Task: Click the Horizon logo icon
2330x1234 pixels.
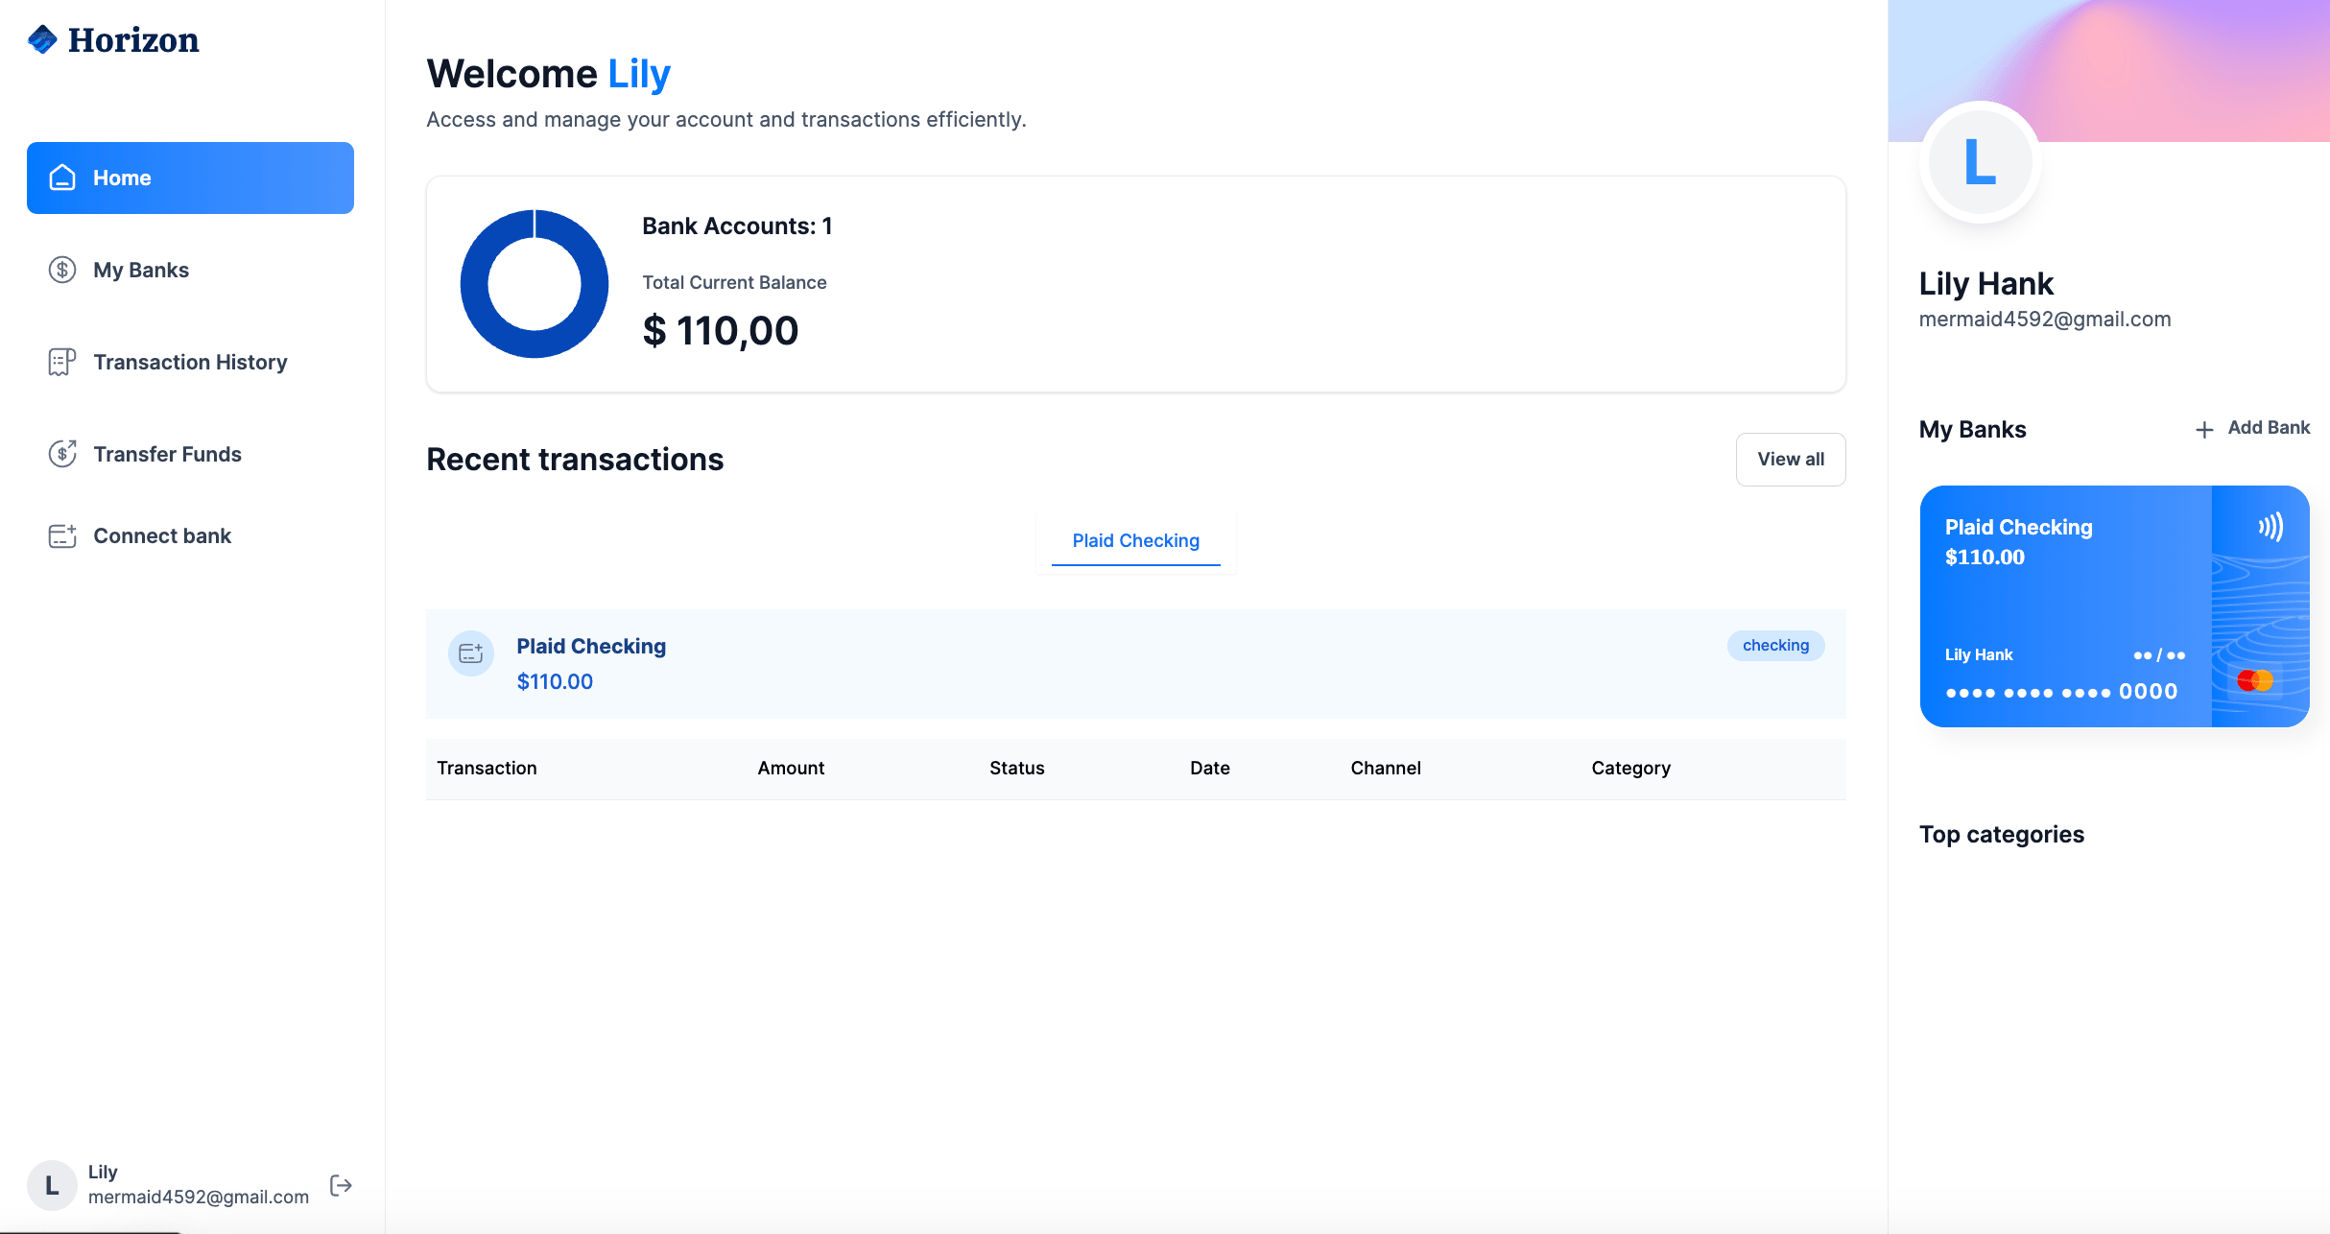Action: pyautogui.click(x=42, y=39)
